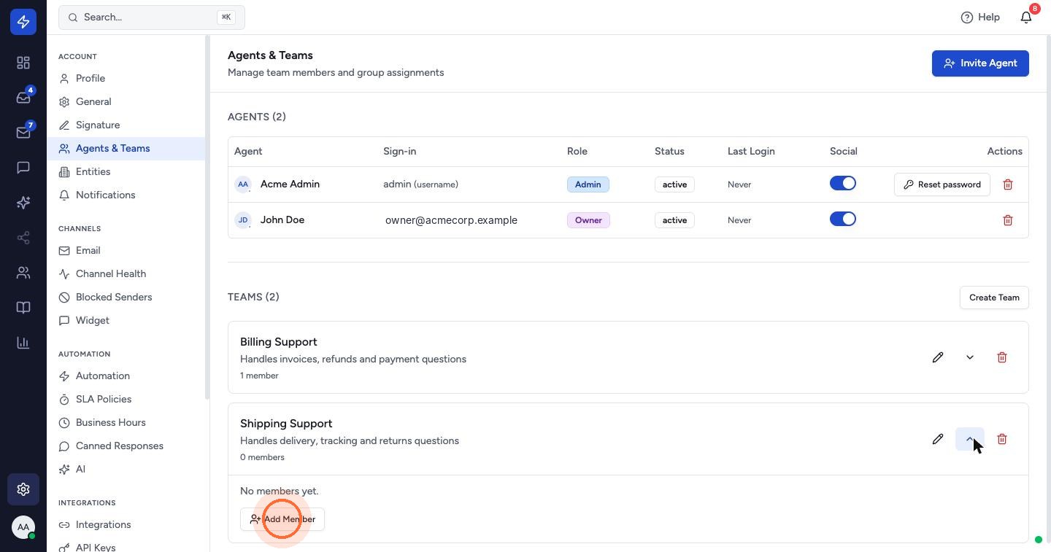Viewport: 1051px width, 552px height.
Task: Delete the Acme Admin agent via trash icon
Action: coord(1008,184)
